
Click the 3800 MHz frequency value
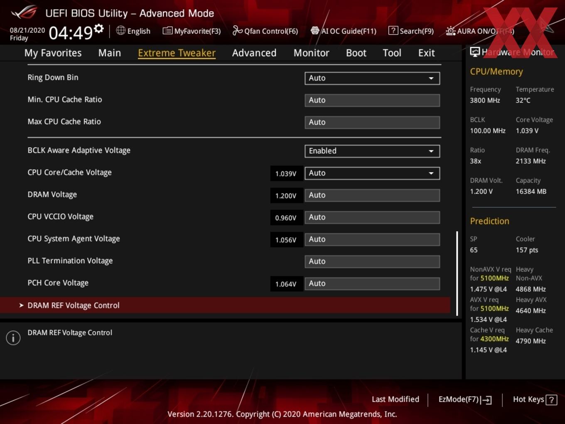point(485,100)
